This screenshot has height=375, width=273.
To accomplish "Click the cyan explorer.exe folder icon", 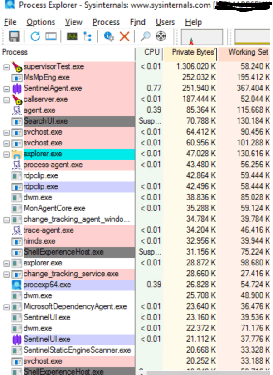I will pos(17,154).
